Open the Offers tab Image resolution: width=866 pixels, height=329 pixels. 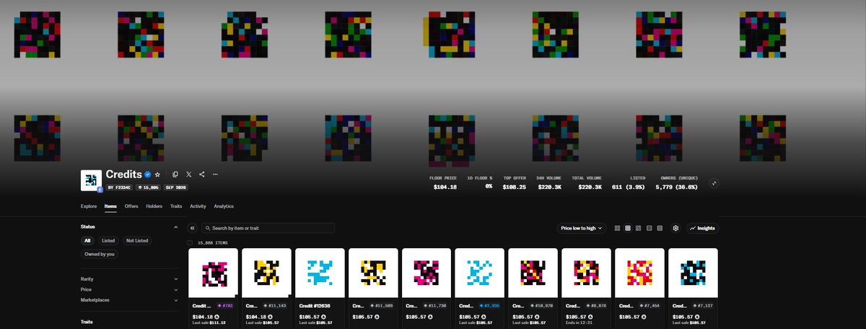tap(131, 206)
